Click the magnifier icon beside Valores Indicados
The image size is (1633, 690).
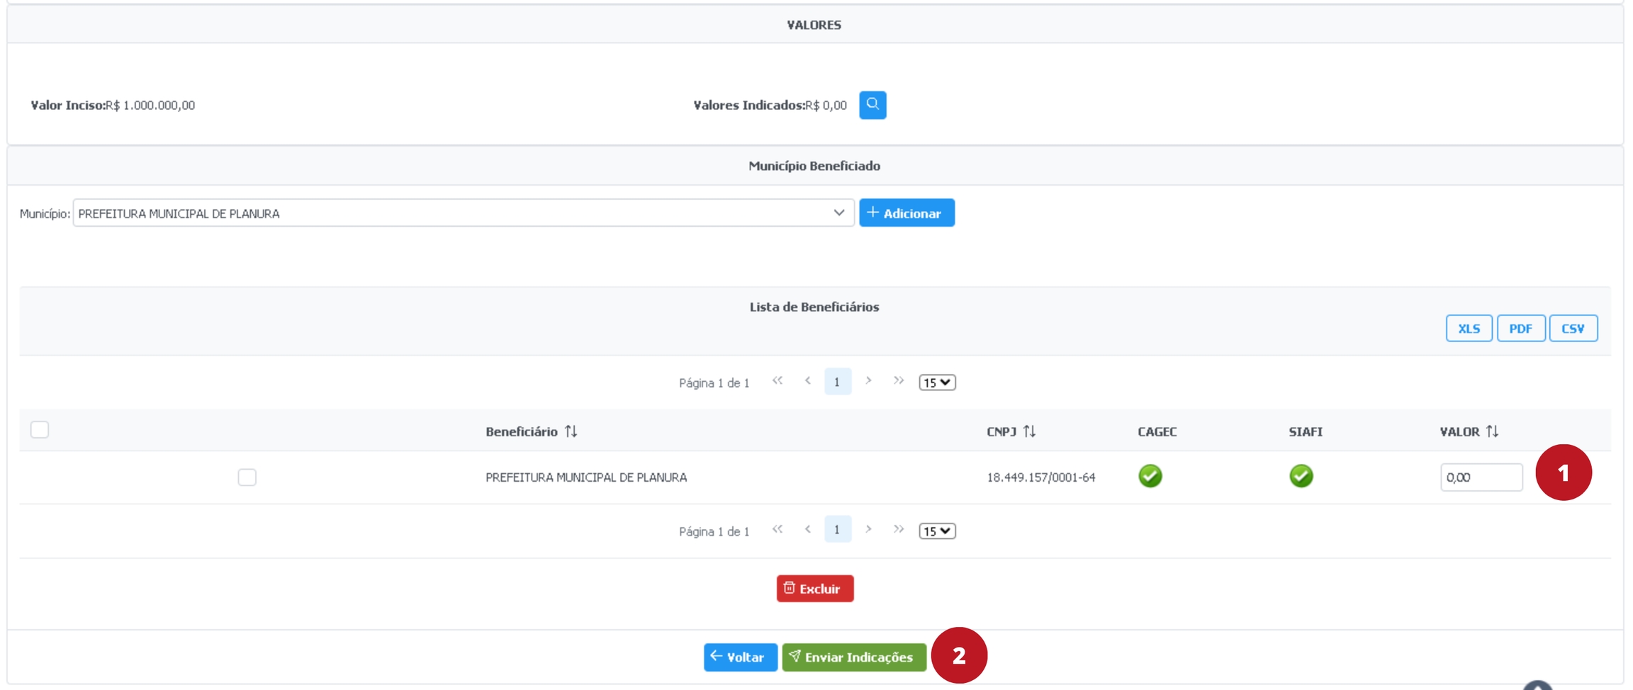coord(872,105)
